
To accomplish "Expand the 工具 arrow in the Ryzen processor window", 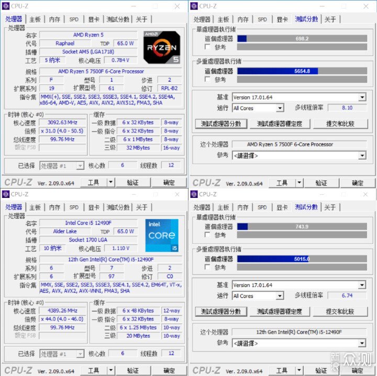I will (x=111, y=182).
